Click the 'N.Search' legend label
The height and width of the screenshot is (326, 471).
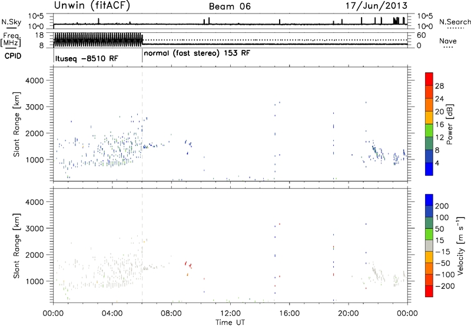tap(455, 22)
